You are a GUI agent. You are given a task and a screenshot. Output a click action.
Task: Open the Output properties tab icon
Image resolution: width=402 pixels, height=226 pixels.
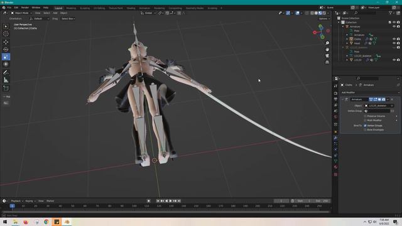pyautogui.click(x=335, y=99)
